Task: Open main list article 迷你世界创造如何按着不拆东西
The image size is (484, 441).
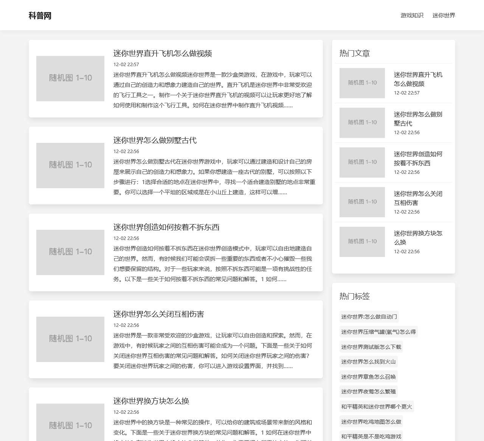Action: coord(166,227)
